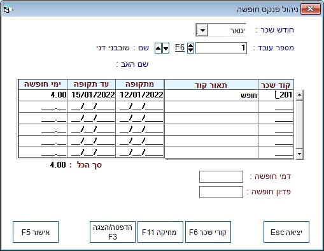324x251 pixels.
Task: Click the empty מתקופה date cell in the second row
Action: pyautogui.click(x=140, y=107)
